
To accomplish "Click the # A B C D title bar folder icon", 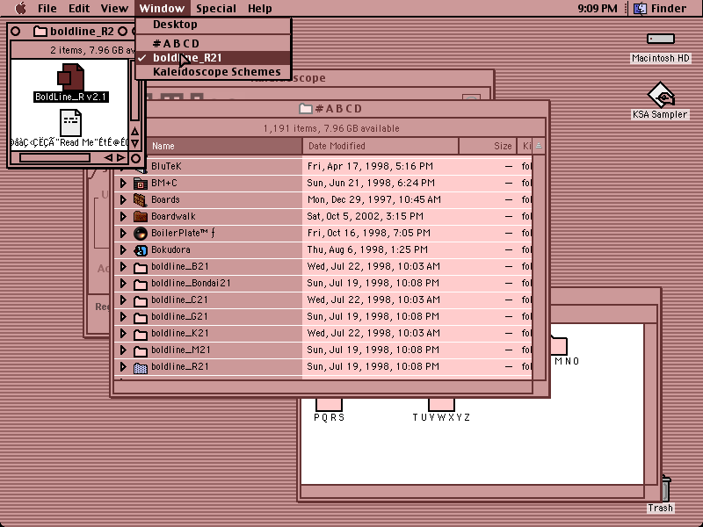I will click(306, 108).
